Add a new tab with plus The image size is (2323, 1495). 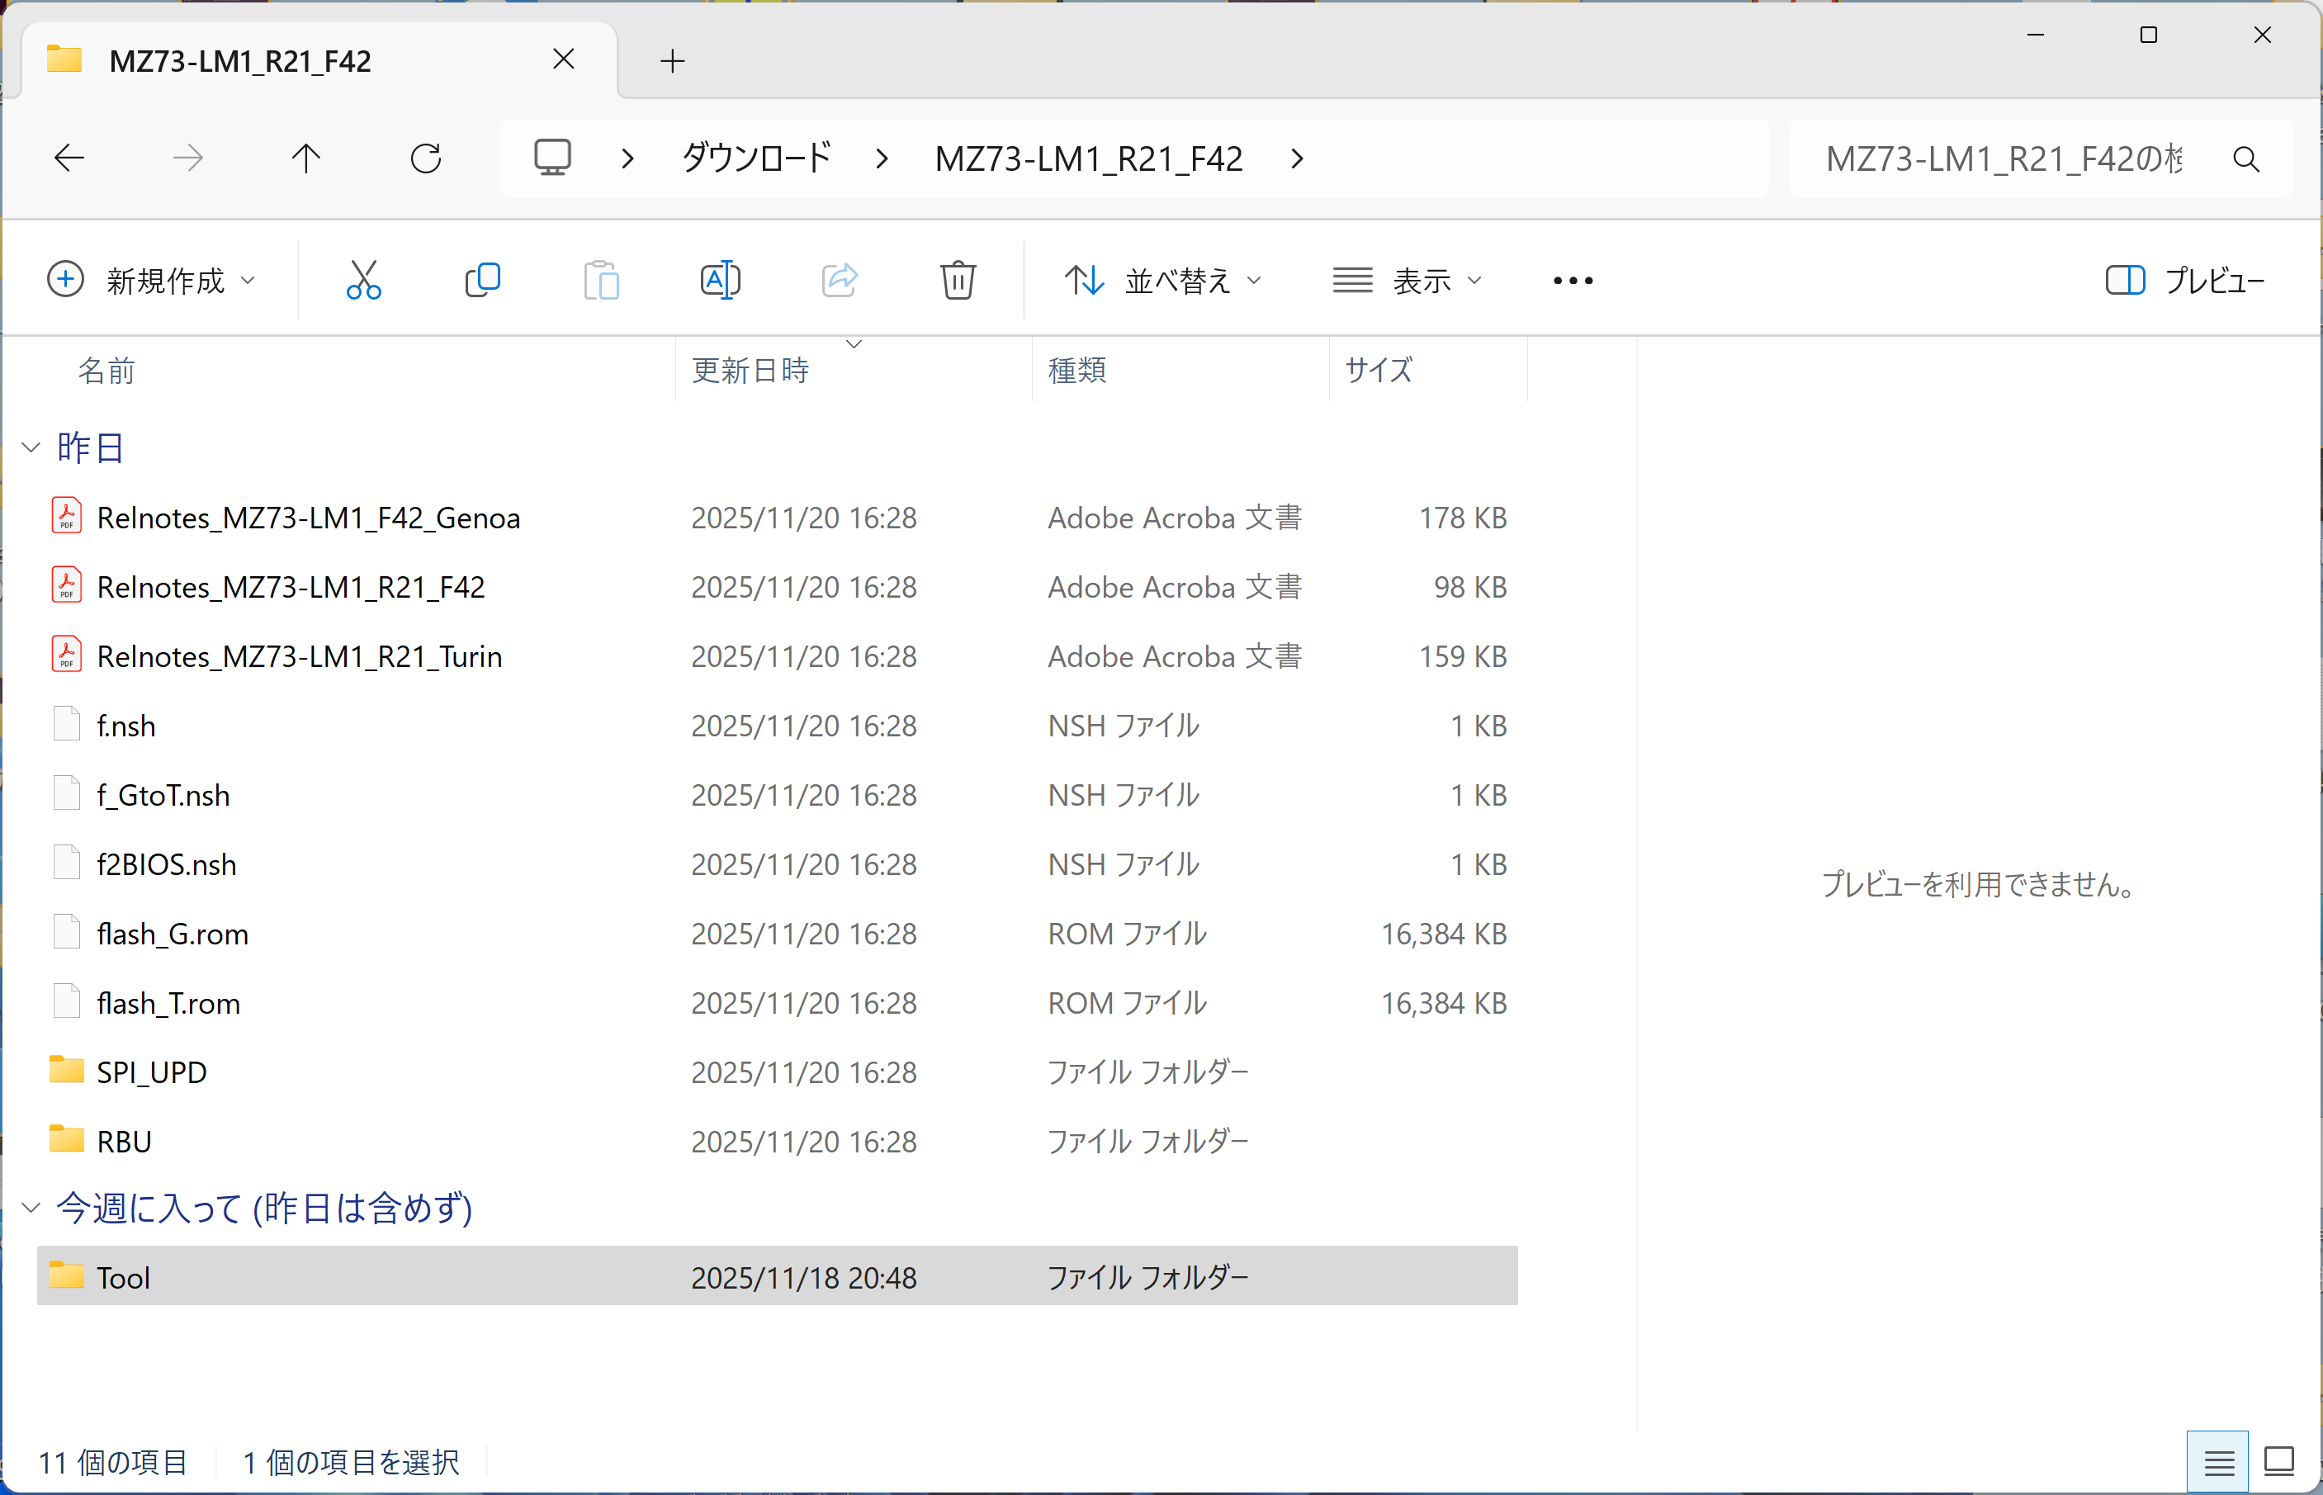click(672, 61)
